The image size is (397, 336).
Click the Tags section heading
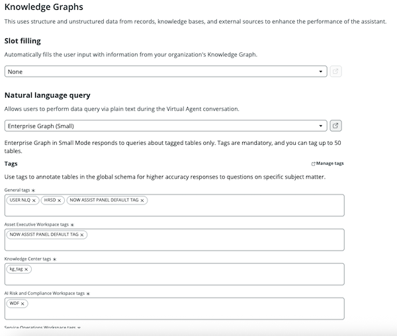click(11, 163)
